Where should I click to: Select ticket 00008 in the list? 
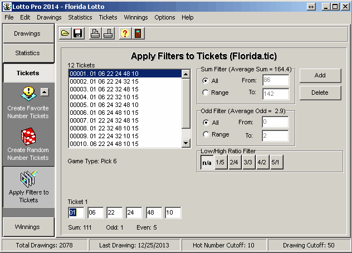[x=125, y=128]
